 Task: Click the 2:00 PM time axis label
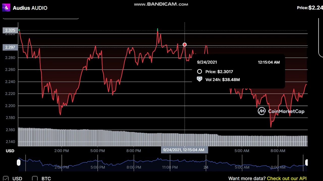point(62,151)
